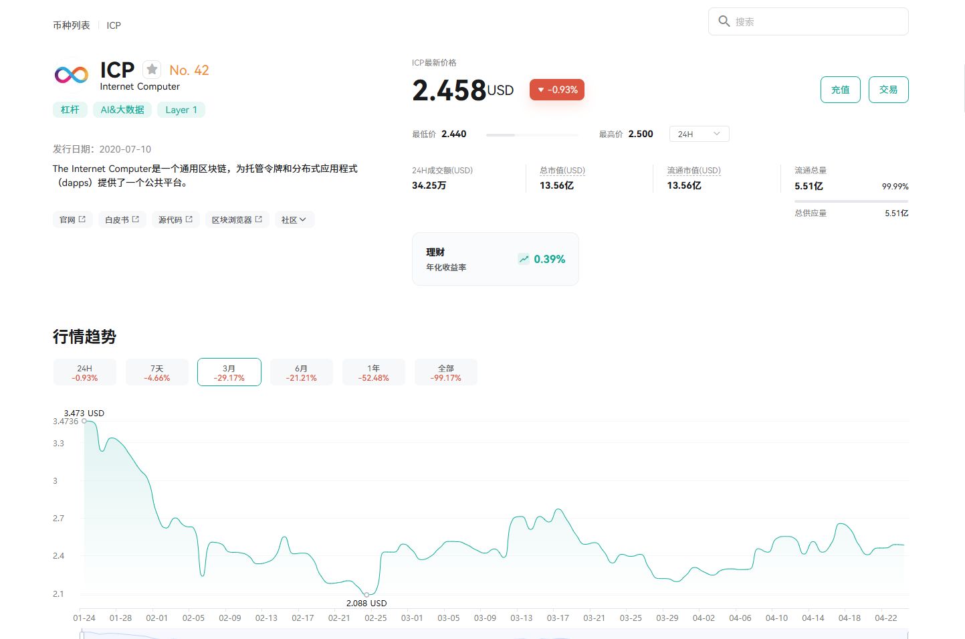This screenshot has height=639, width=965.
Task: Click the search magnifier icon
Action: point(724,21)
